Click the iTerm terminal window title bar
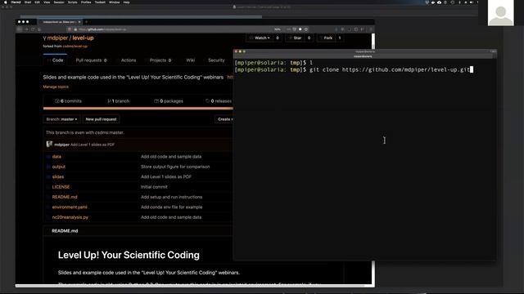Viewport: 524px width, 294px height. tap(365, 51)
